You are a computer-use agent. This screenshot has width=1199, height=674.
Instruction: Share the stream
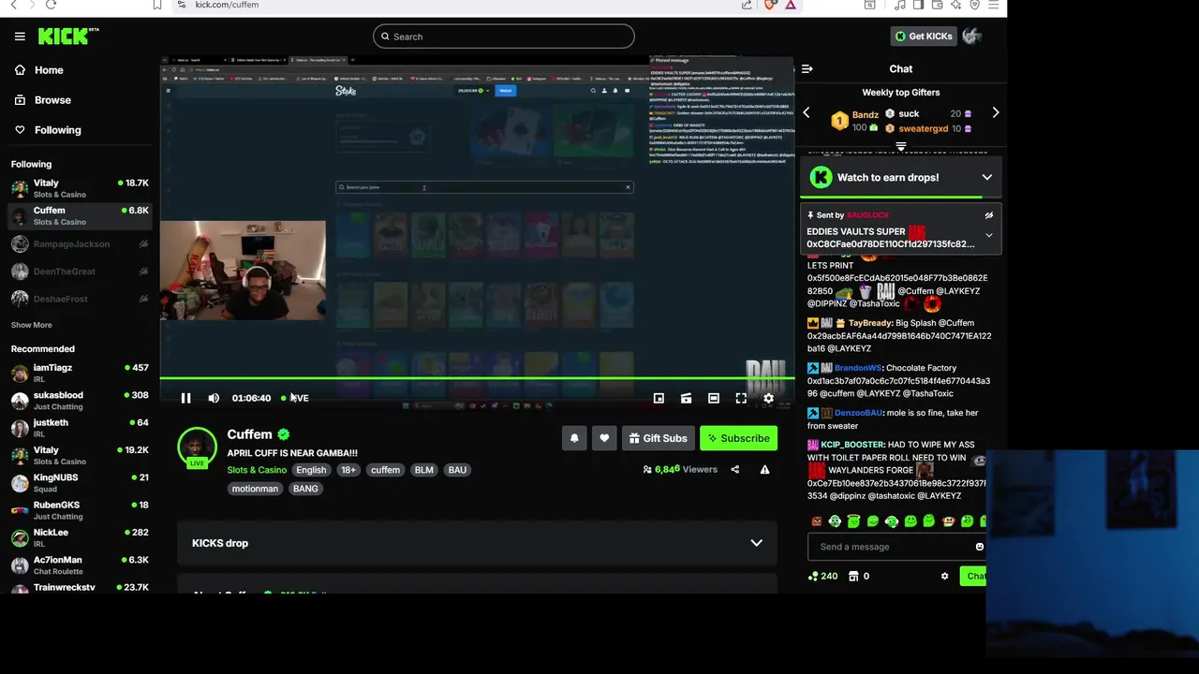click(x=734, y=469)
